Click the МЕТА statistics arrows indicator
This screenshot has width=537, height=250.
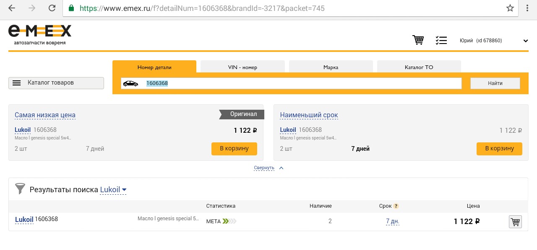pos(229,221)
